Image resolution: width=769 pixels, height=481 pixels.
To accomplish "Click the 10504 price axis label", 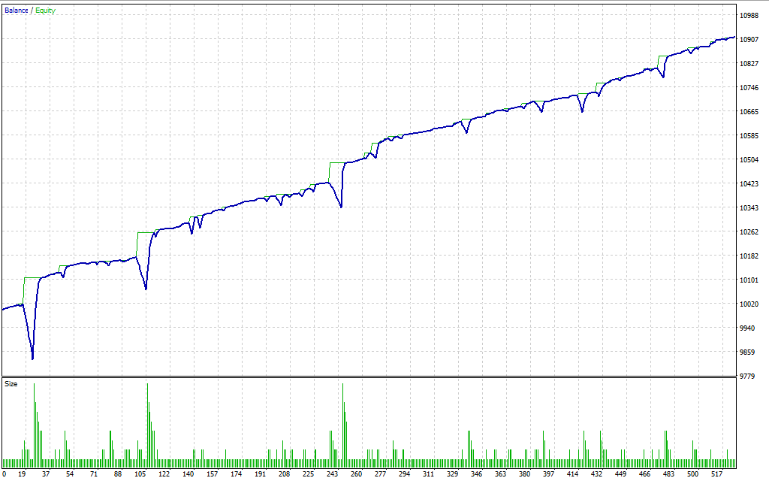I will click(750, 160).
